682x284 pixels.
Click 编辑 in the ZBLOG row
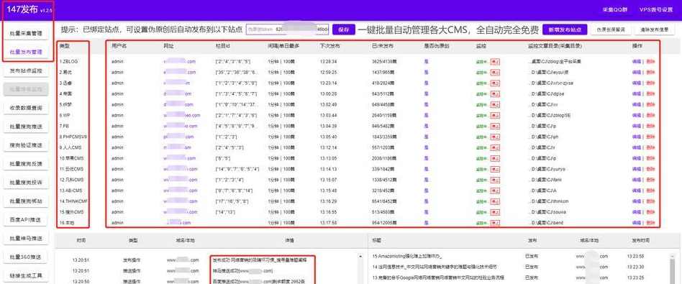point(636,62)
